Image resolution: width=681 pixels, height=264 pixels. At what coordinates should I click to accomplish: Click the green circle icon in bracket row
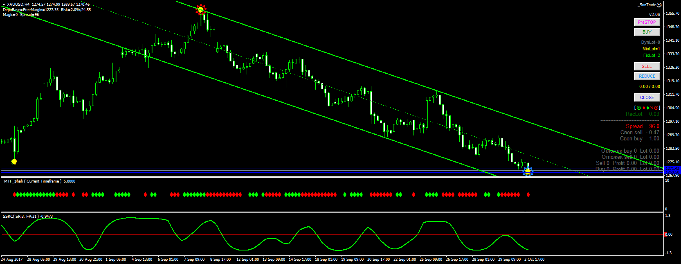[639, 108]
